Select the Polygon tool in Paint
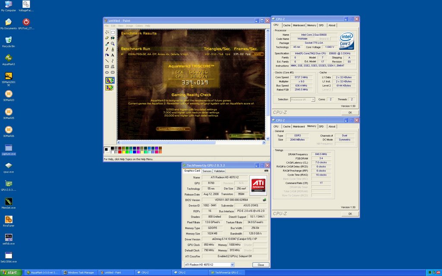Image resolution: width=442 pixels, height=276 pixels. (x=113, y=67)
